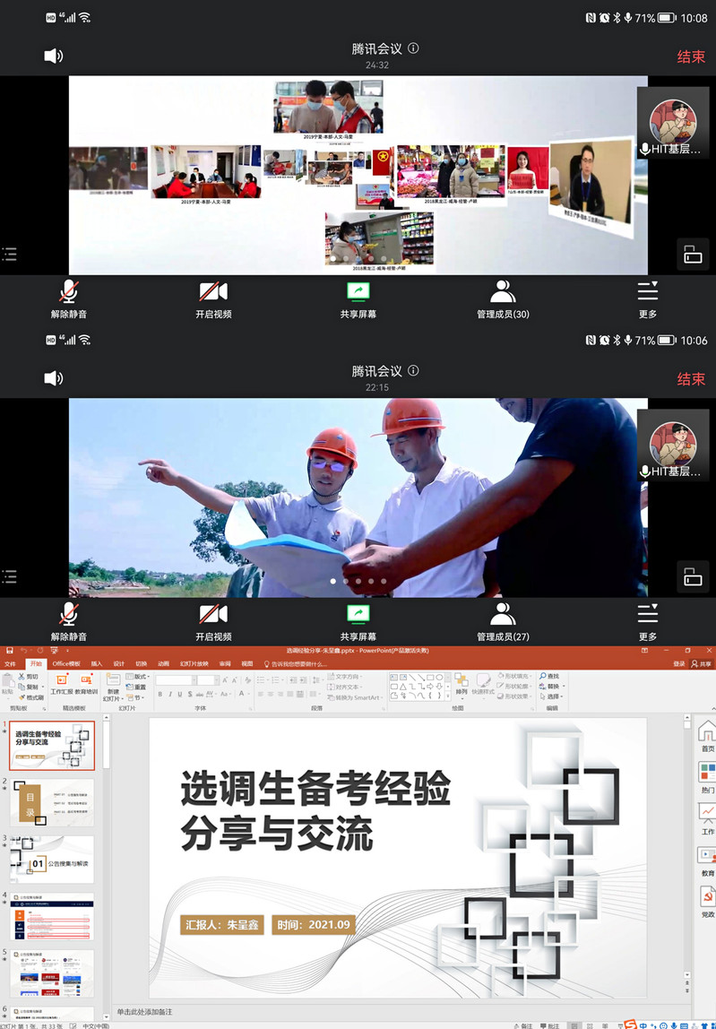This screenshot has width=716, height=1029.
Task: Tap 解除静音 in the 24:32 meeting
Action: [68, 298]
